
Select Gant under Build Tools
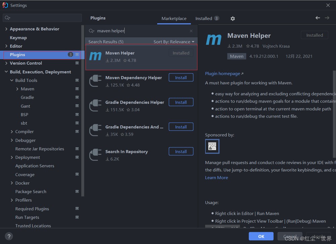coord(25,106)
